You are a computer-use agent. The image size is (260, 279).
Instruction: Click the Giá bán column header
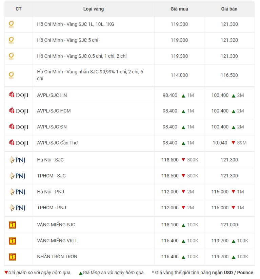229,9
